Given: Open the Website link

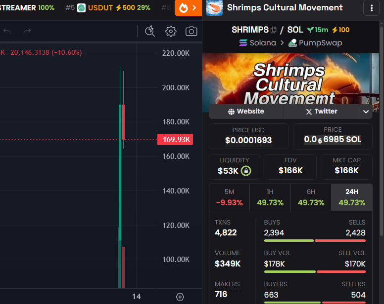Looking at the screenshot, I should tap(246, 112).
